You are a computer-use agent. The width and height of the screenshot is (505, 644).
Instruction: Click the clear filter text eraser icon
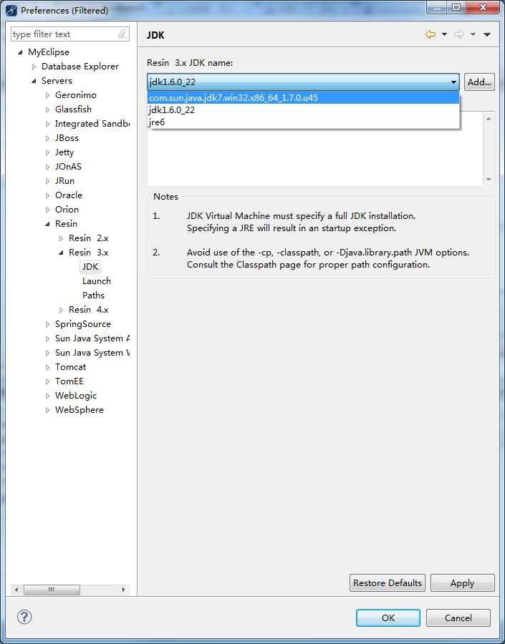click(x=122, y=34)
